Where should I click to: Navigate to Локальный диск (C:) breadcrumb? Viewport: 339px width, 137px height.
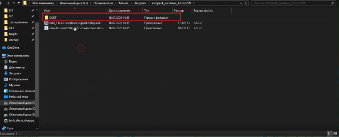(x=74, y=3)
